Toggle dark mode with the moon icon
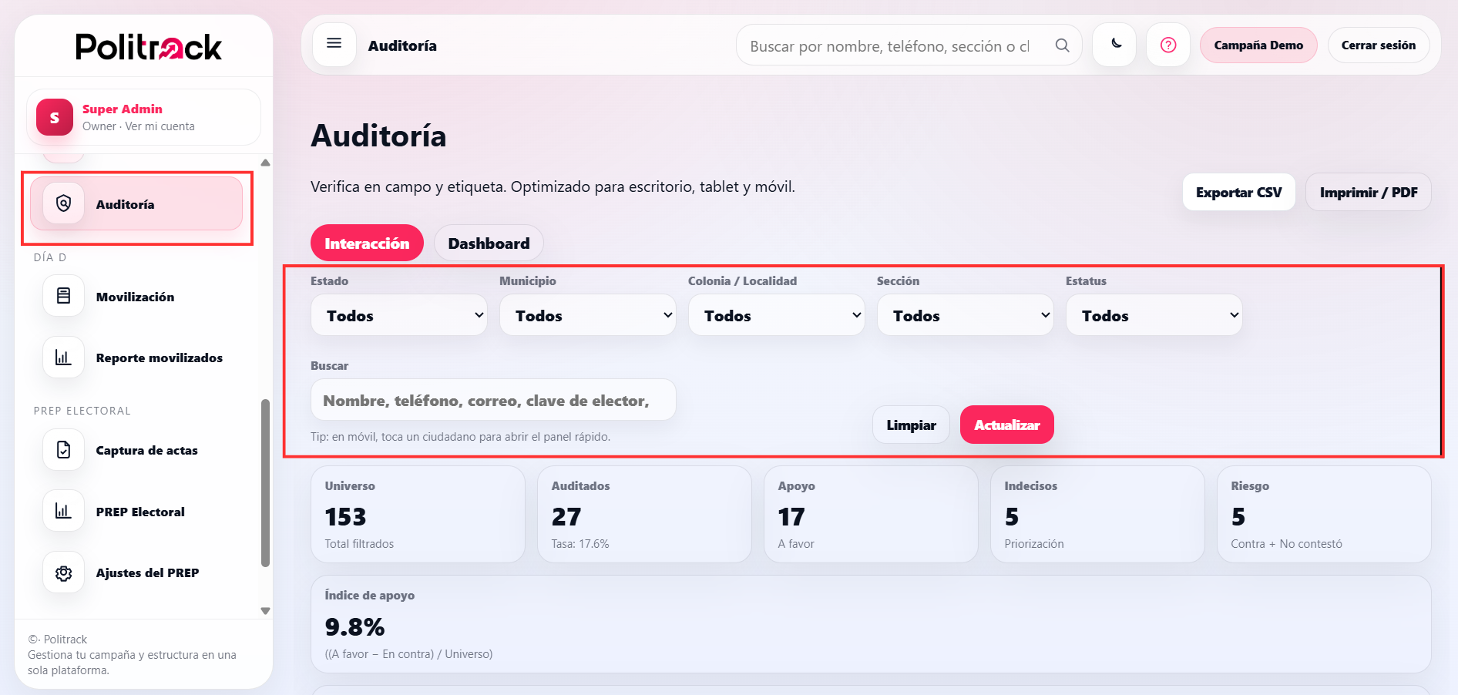 [1114, 45]
